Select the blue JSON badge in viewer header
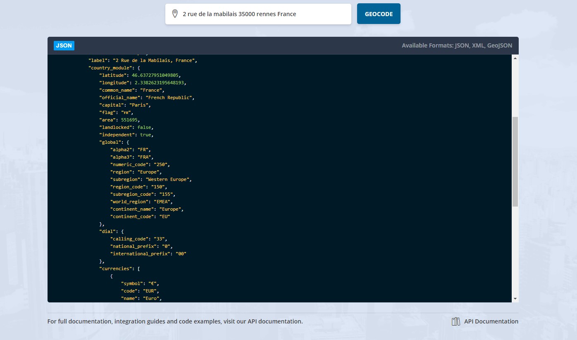The image size is (577, 340). point(64,45)
